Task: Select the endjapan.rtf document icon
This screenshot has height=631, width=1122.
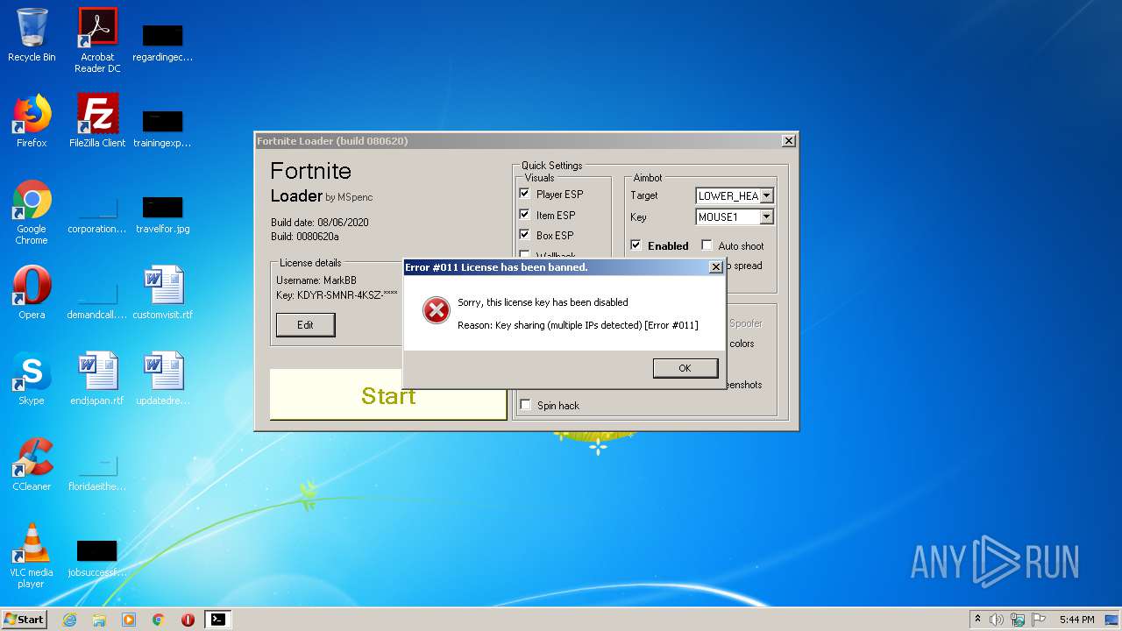Action: click(x=97, y=379)
